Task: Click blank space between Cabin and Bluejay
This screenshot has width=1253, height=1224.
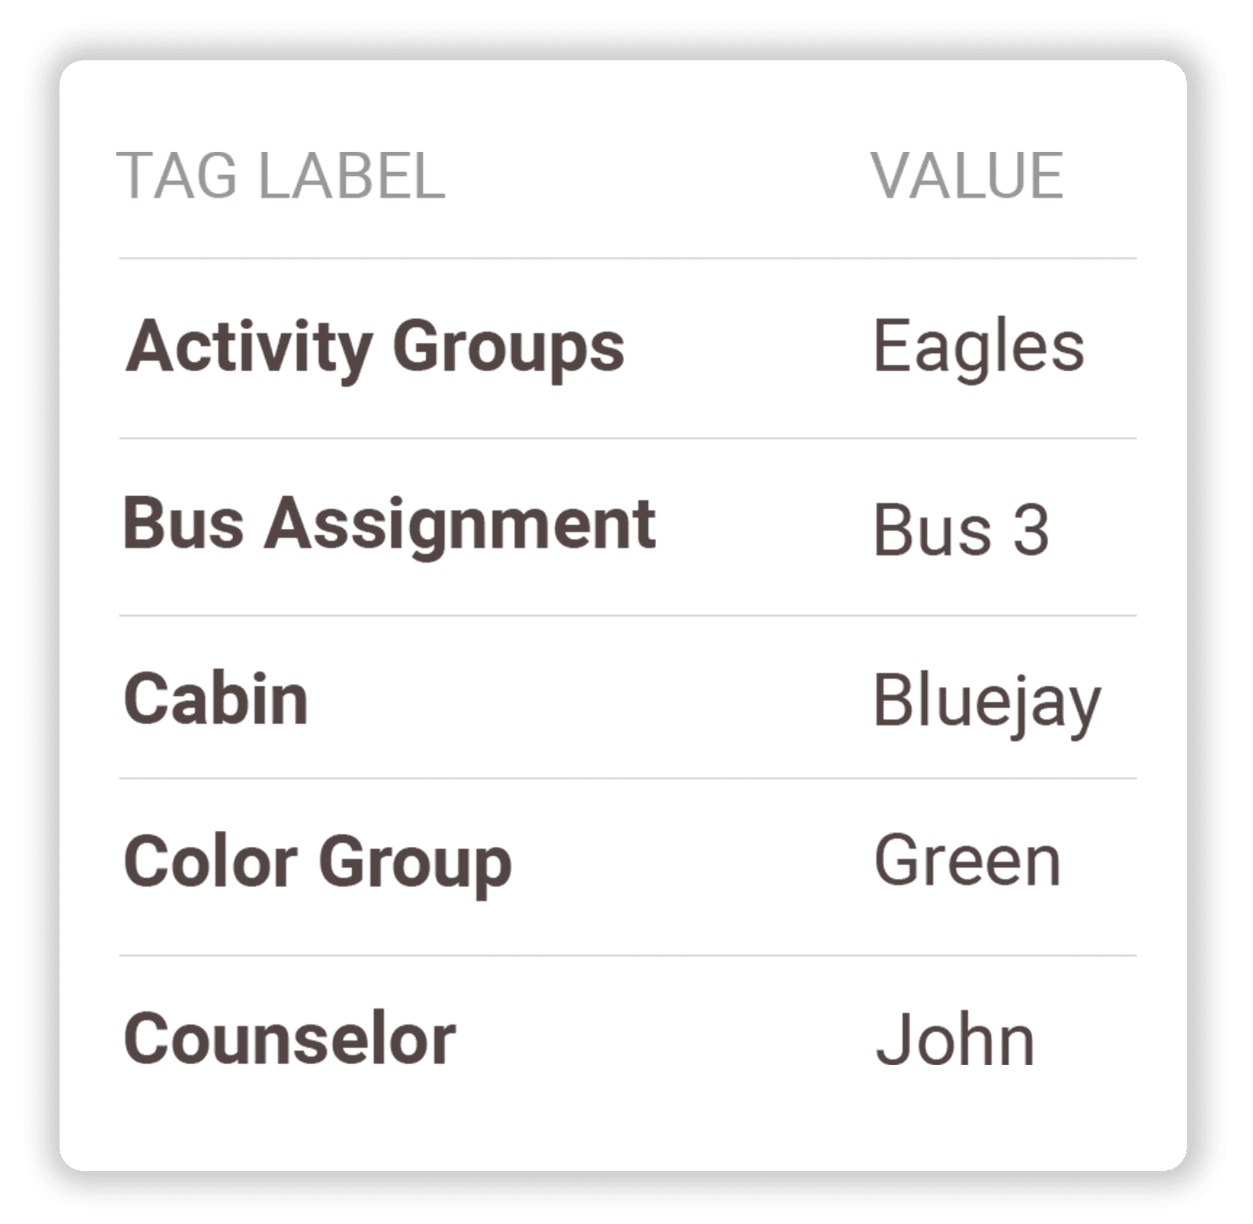Action: coord(581,700)
